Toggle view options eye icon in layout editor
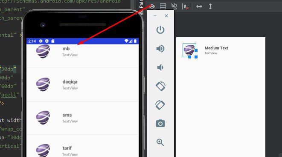The width and height of the screenshot is (282, 157). pos(152,7)
